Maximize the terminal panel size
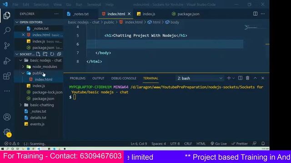 pyautogui.click(x=255, y=78)
